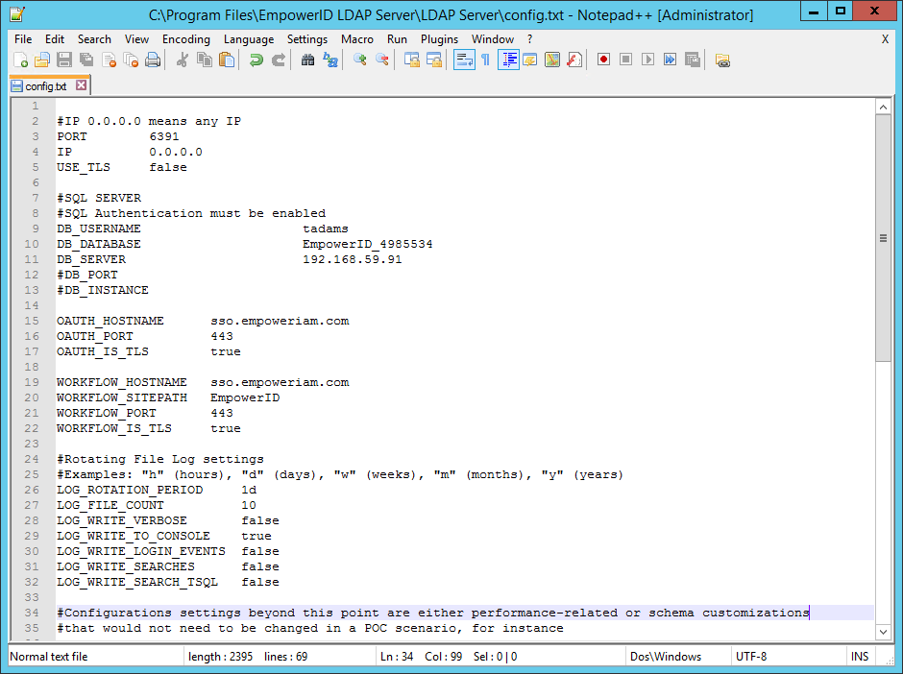Click the Zoom In magnifier icon
This screenshot has height=674, width=903.
click(x=360, y=60)
